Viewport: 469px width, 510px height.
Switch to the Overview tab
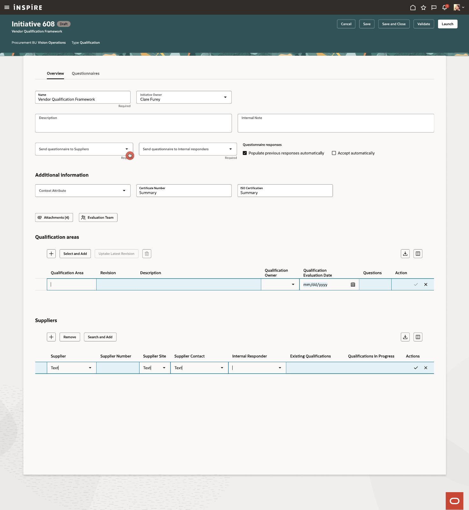pos(55,73)
